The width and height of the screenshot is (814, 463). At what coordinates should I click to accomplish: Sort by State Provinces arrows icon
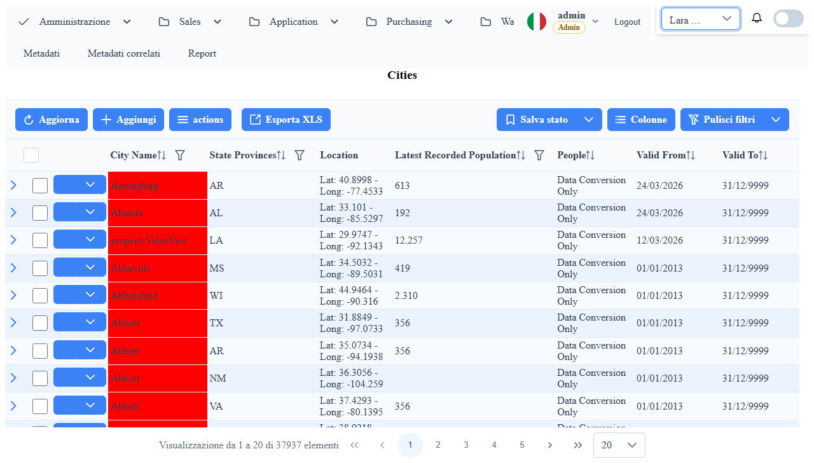click(x=282, y=155)
